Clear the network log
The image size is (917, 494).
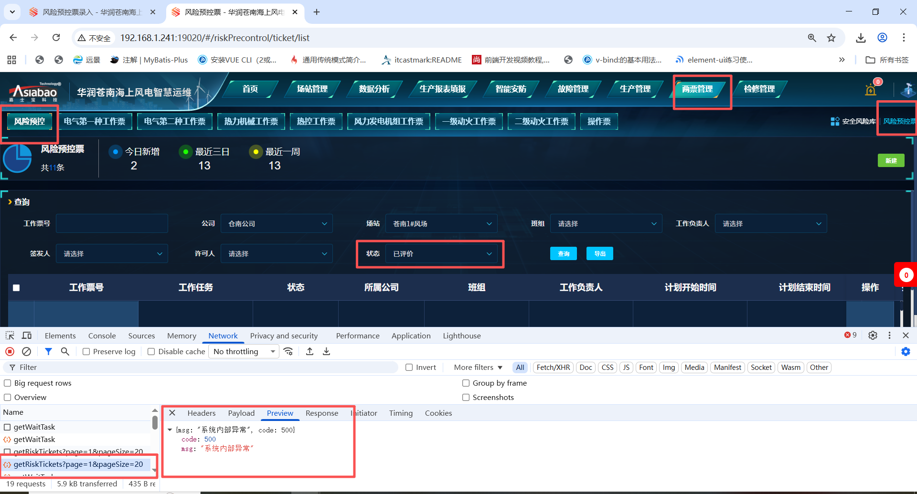(x=27, y=352)
